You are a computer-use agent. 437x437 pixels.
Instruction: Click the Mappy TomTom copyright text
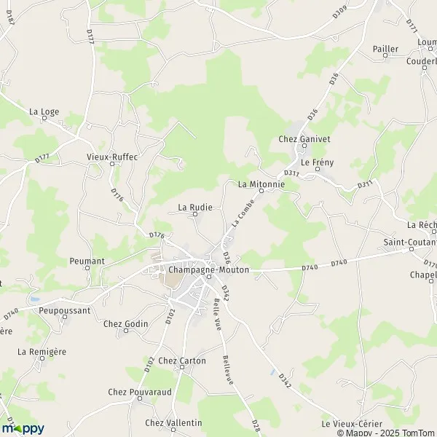[387, 433]
